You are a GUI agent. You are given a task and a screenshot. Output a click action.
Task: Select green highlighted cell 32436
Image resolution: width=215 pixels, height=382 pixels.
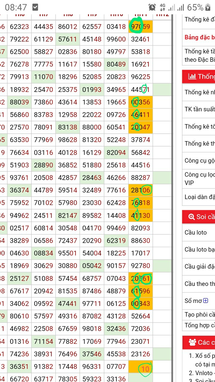116,329
